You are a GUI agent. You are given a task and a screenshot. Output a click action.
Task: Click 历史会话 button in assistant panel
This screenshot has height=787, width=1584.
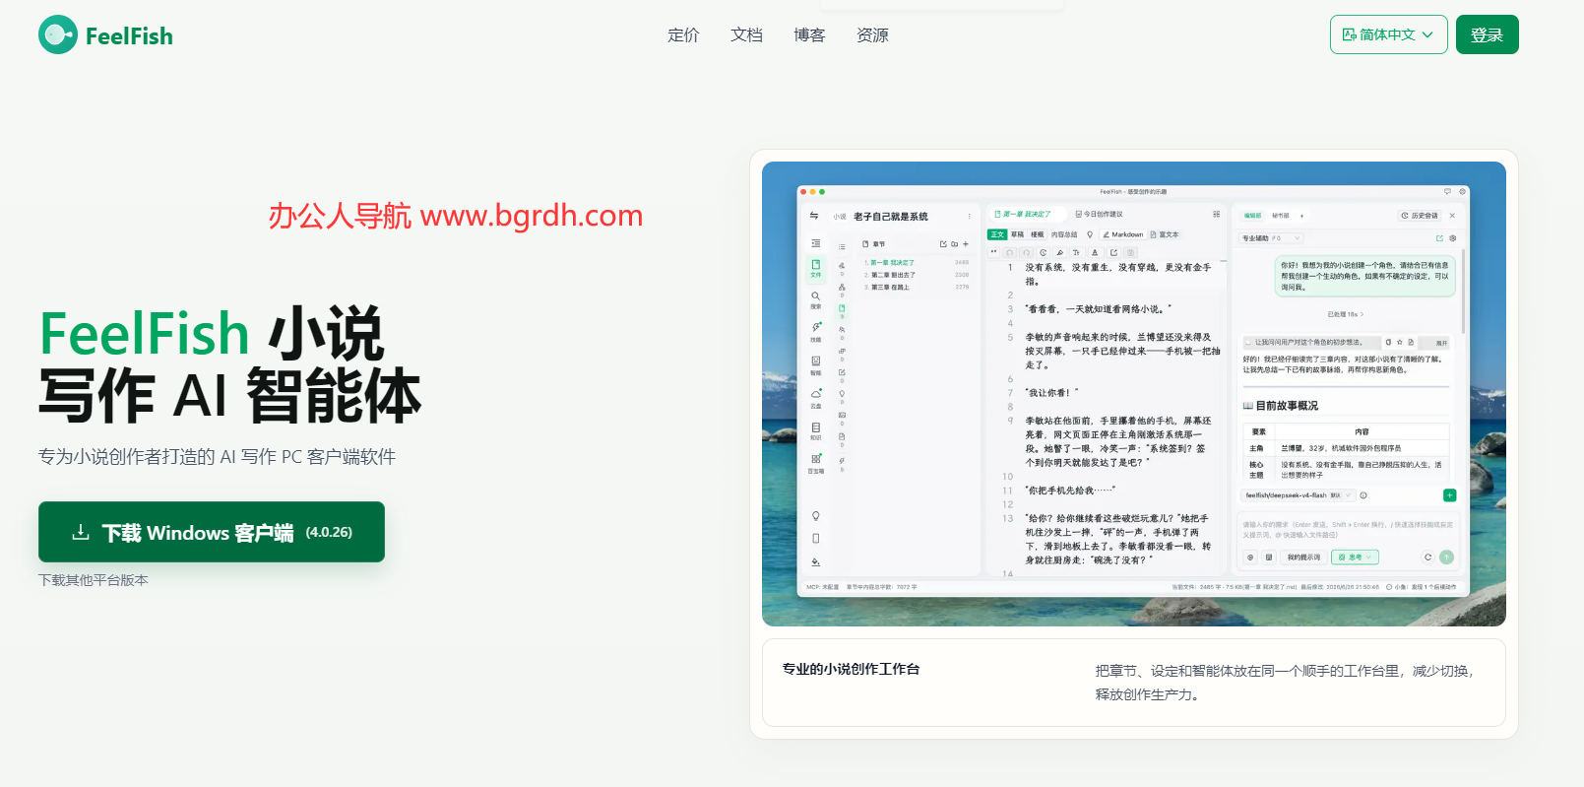tap(1420, 215)
